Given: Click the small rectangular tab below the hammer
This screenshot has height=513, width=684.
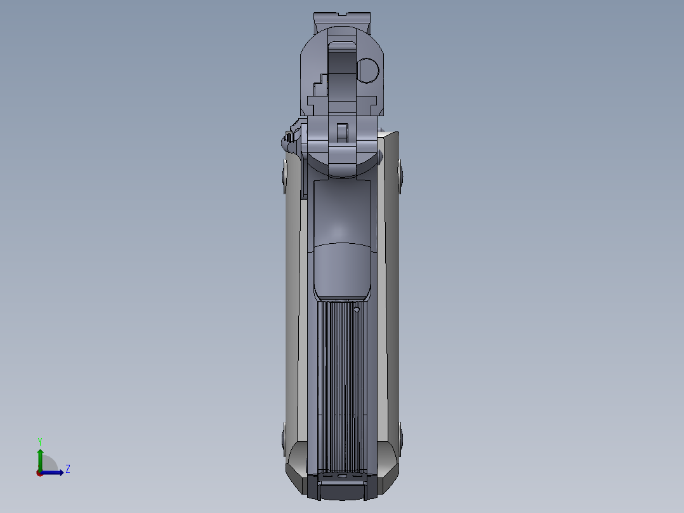Looking at the screenshot, I should (x=341, y=130).
